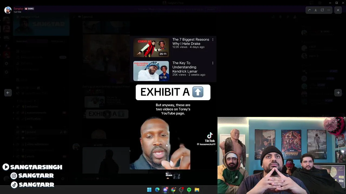The width and height of the screenshot is (346, 194).
Task: Click the TikTok logo watermark
Action: (210, 137)
